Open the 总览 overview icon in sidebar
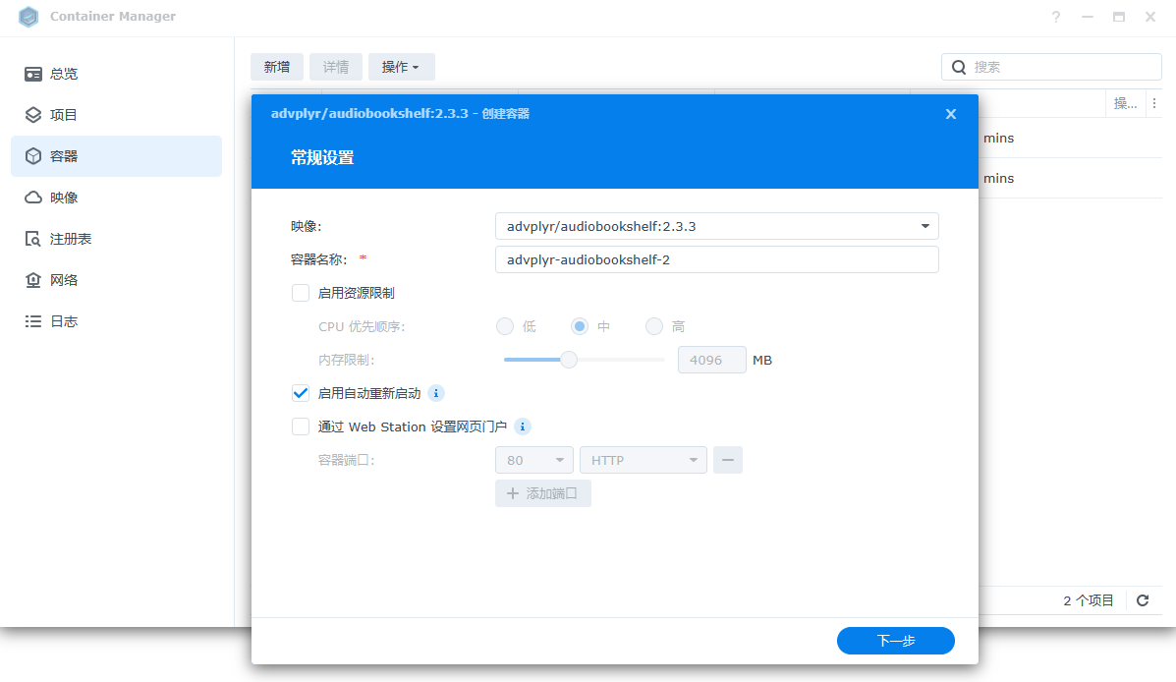This screenshot has width=1176, height=682. 33,74
